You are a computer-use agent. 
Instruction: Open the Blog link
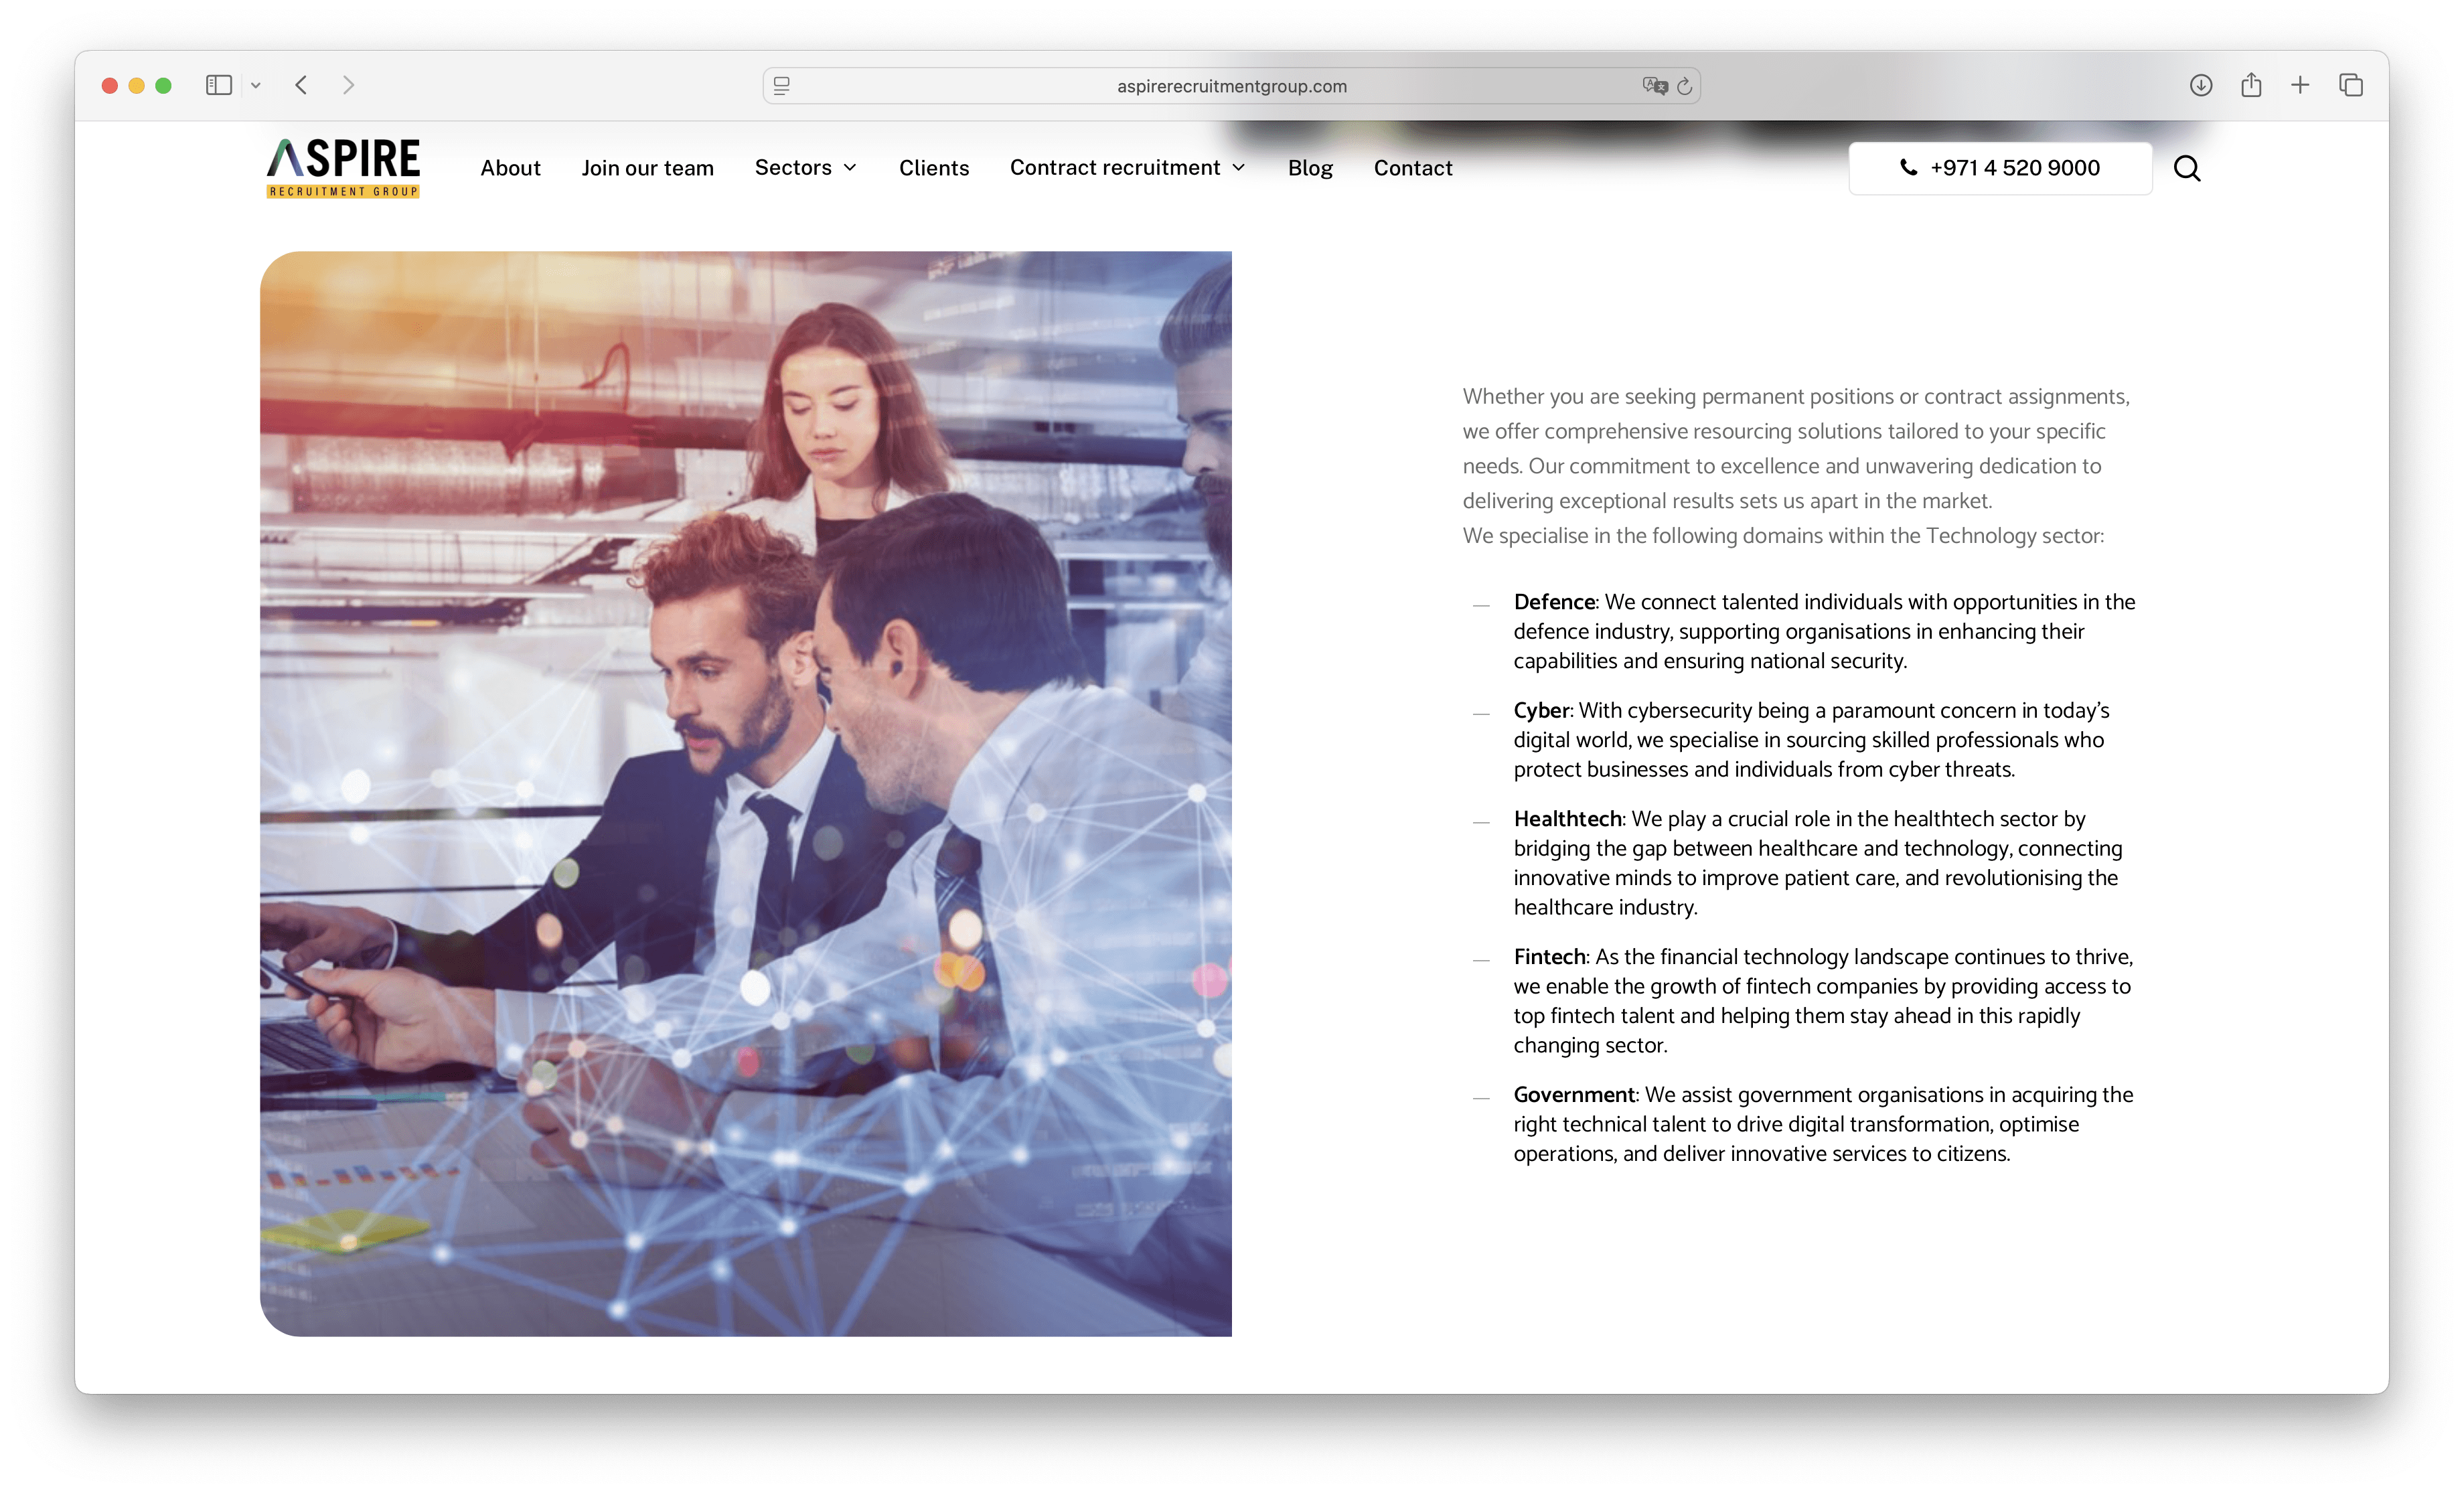1310,168
